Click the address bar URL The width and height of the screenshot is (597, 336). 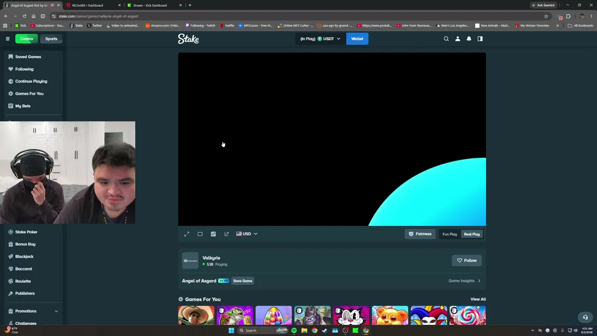98,16
